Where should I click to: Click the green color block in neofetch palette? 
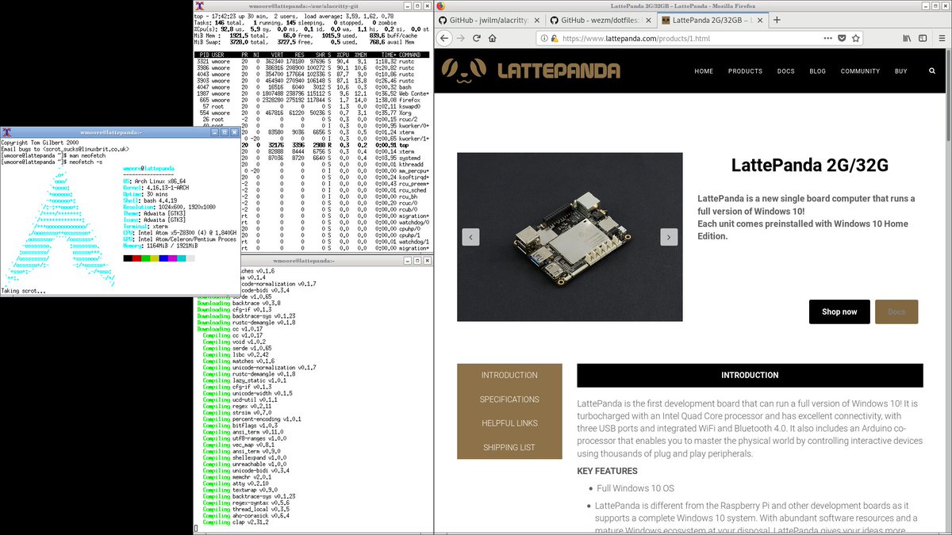pyautogui.click(x=146, y=258)
